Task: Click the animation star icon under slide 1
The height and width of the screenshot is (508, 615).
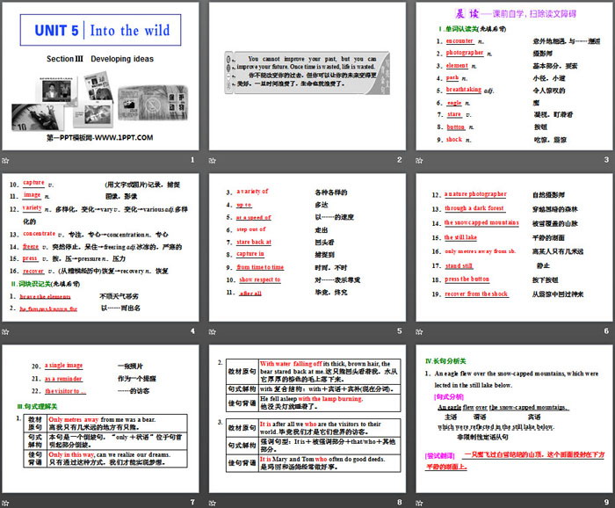Action: (x=9, y=159)
